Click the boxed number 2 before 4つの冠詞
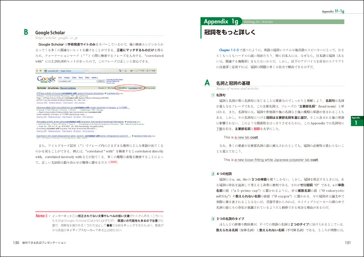The height and width of the screenshot is (257, 364). click(213, 173)
